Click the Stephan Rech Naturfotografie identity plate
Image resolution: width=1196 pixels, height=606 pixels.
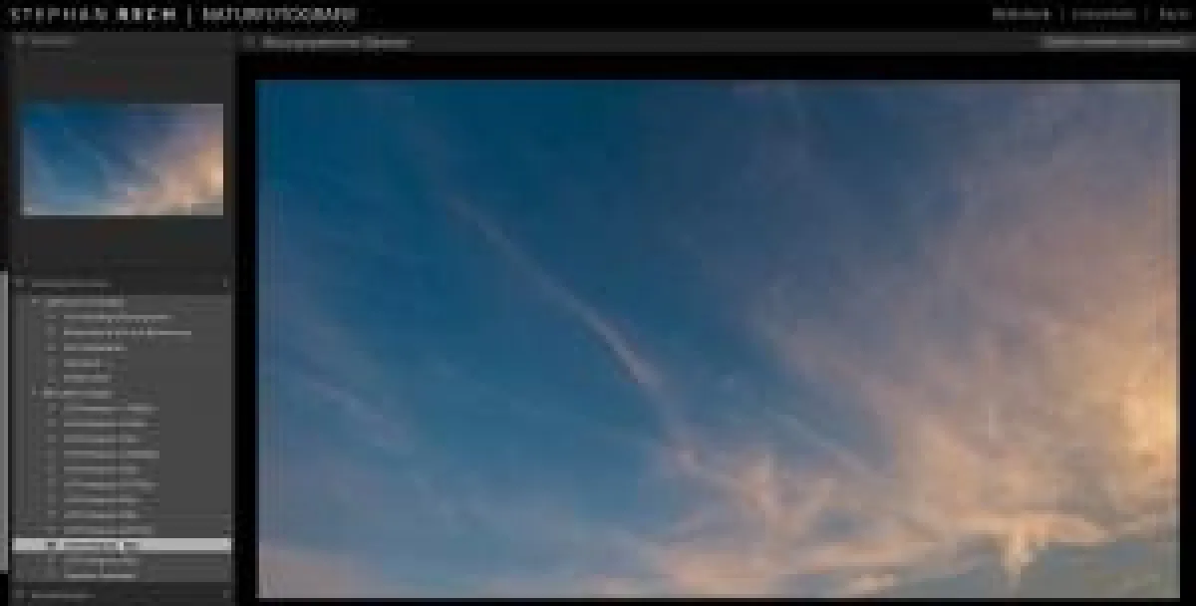(x=184, y=15)
